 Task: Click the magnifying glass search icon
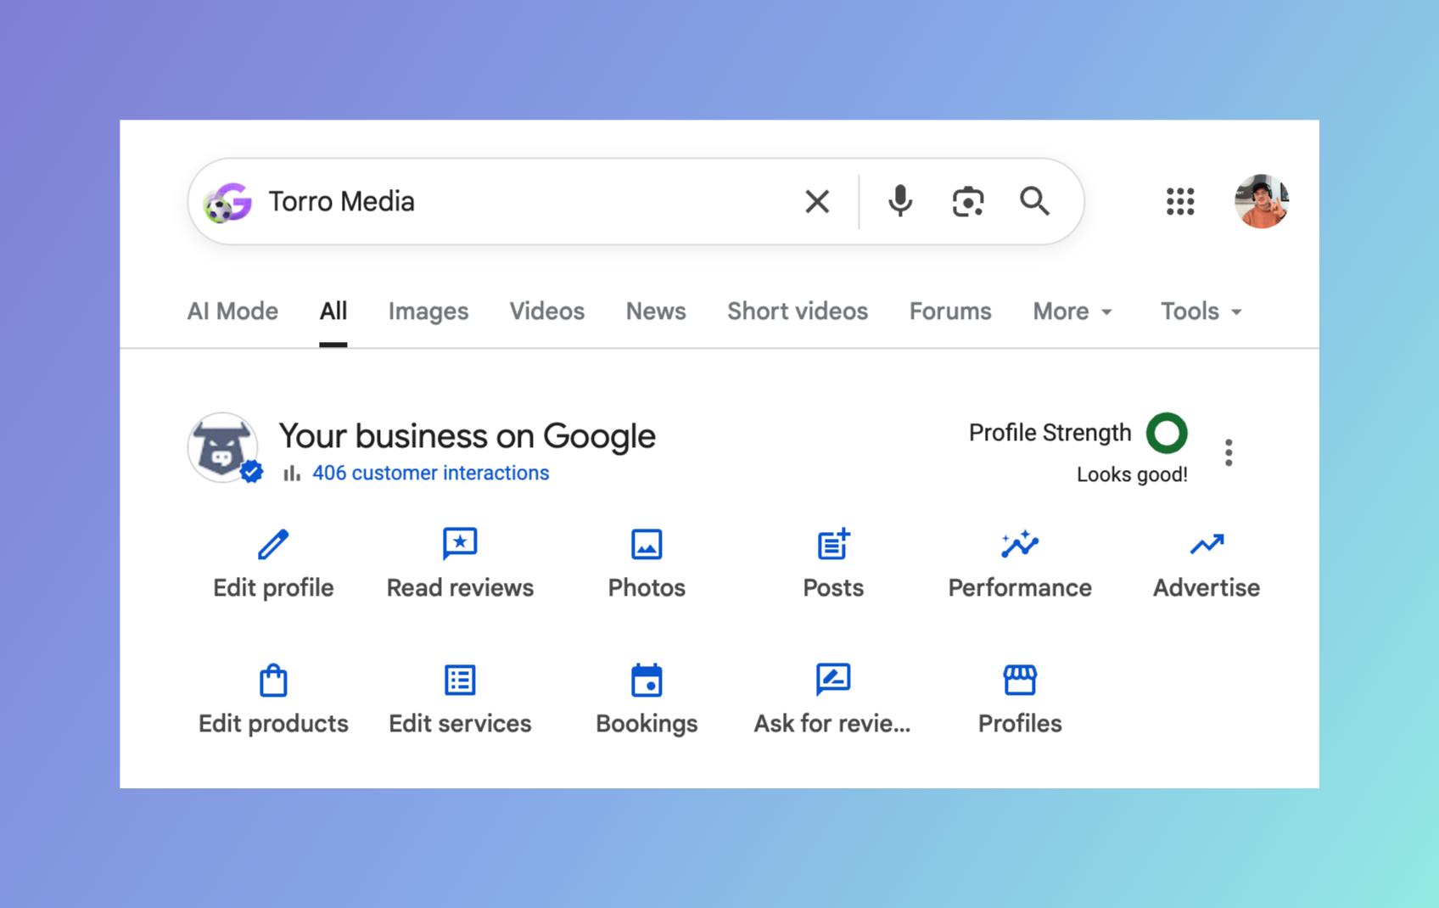point(1034,202)
